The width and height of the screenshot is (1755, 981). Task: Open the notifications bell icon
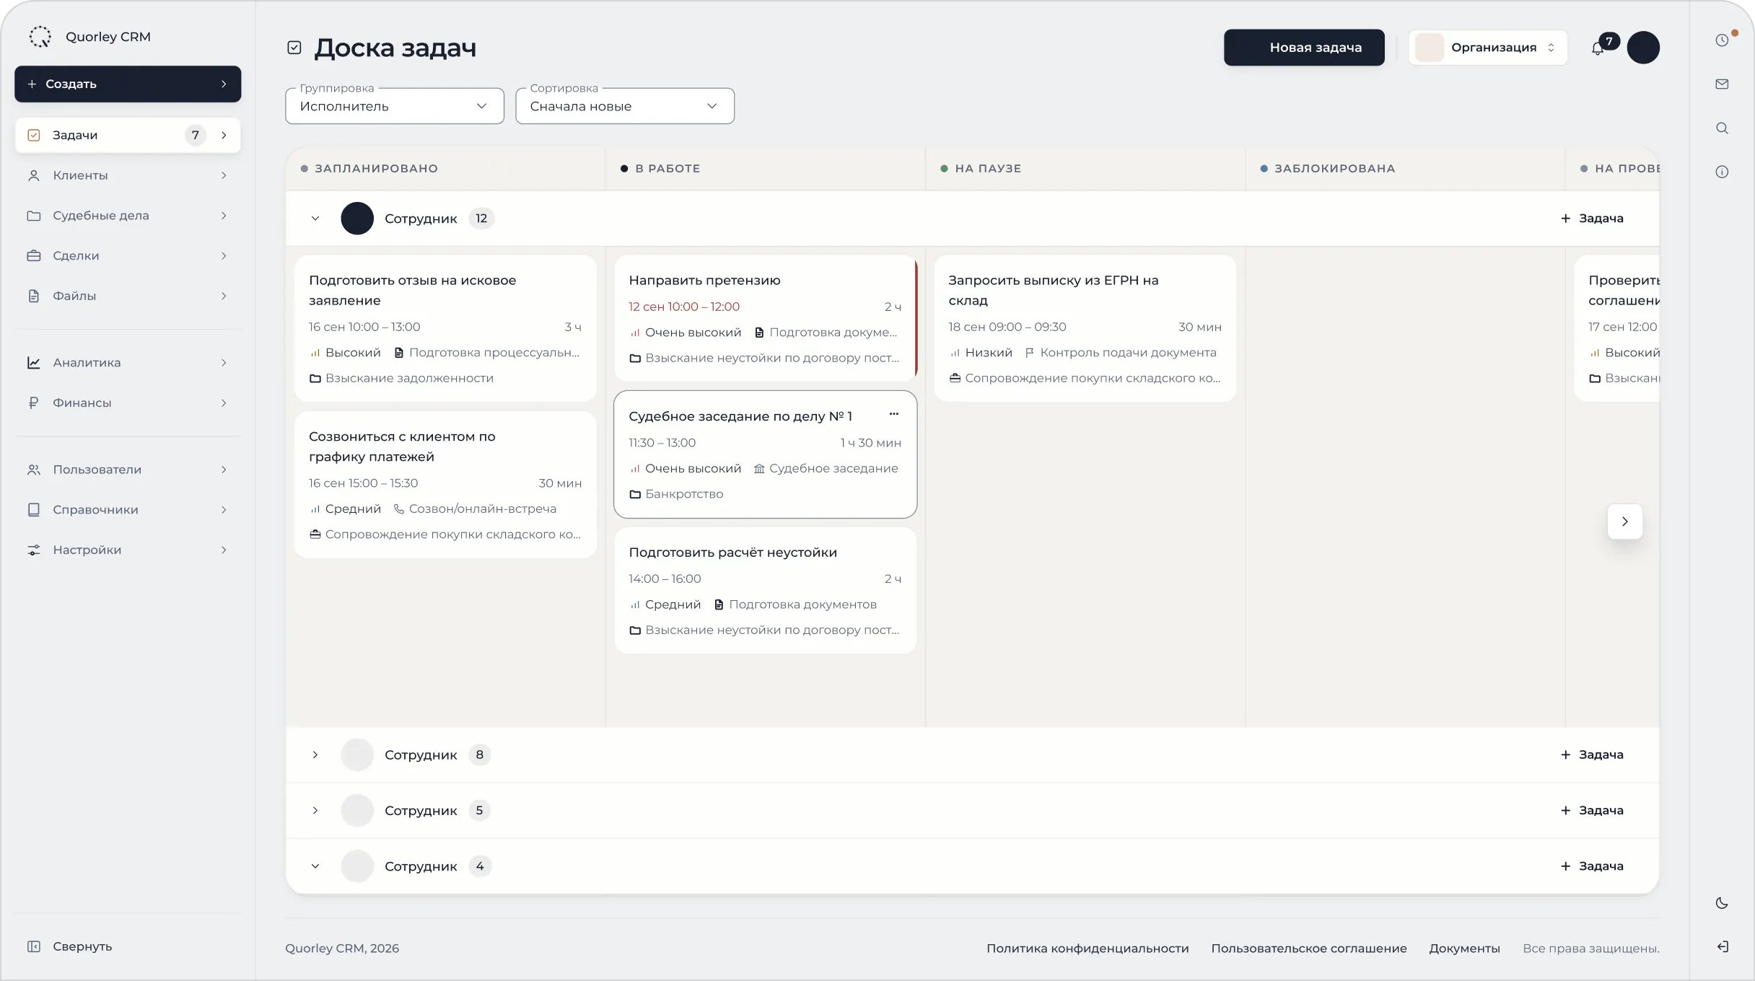[x=1598, y=48]
